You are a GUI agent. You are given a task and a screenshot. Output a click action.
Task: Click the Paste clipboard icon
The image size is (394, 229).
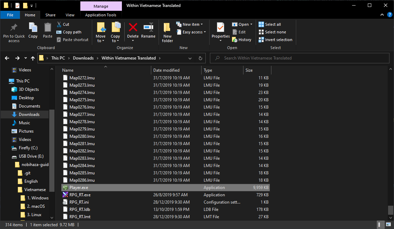coord(48,28)
